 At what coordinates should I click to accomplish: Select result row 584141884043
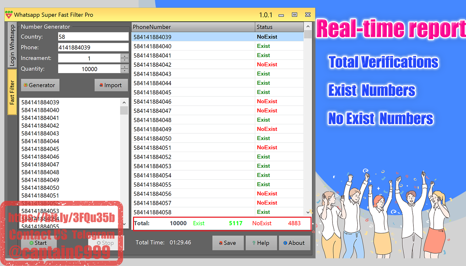click(x=218, y=74)
